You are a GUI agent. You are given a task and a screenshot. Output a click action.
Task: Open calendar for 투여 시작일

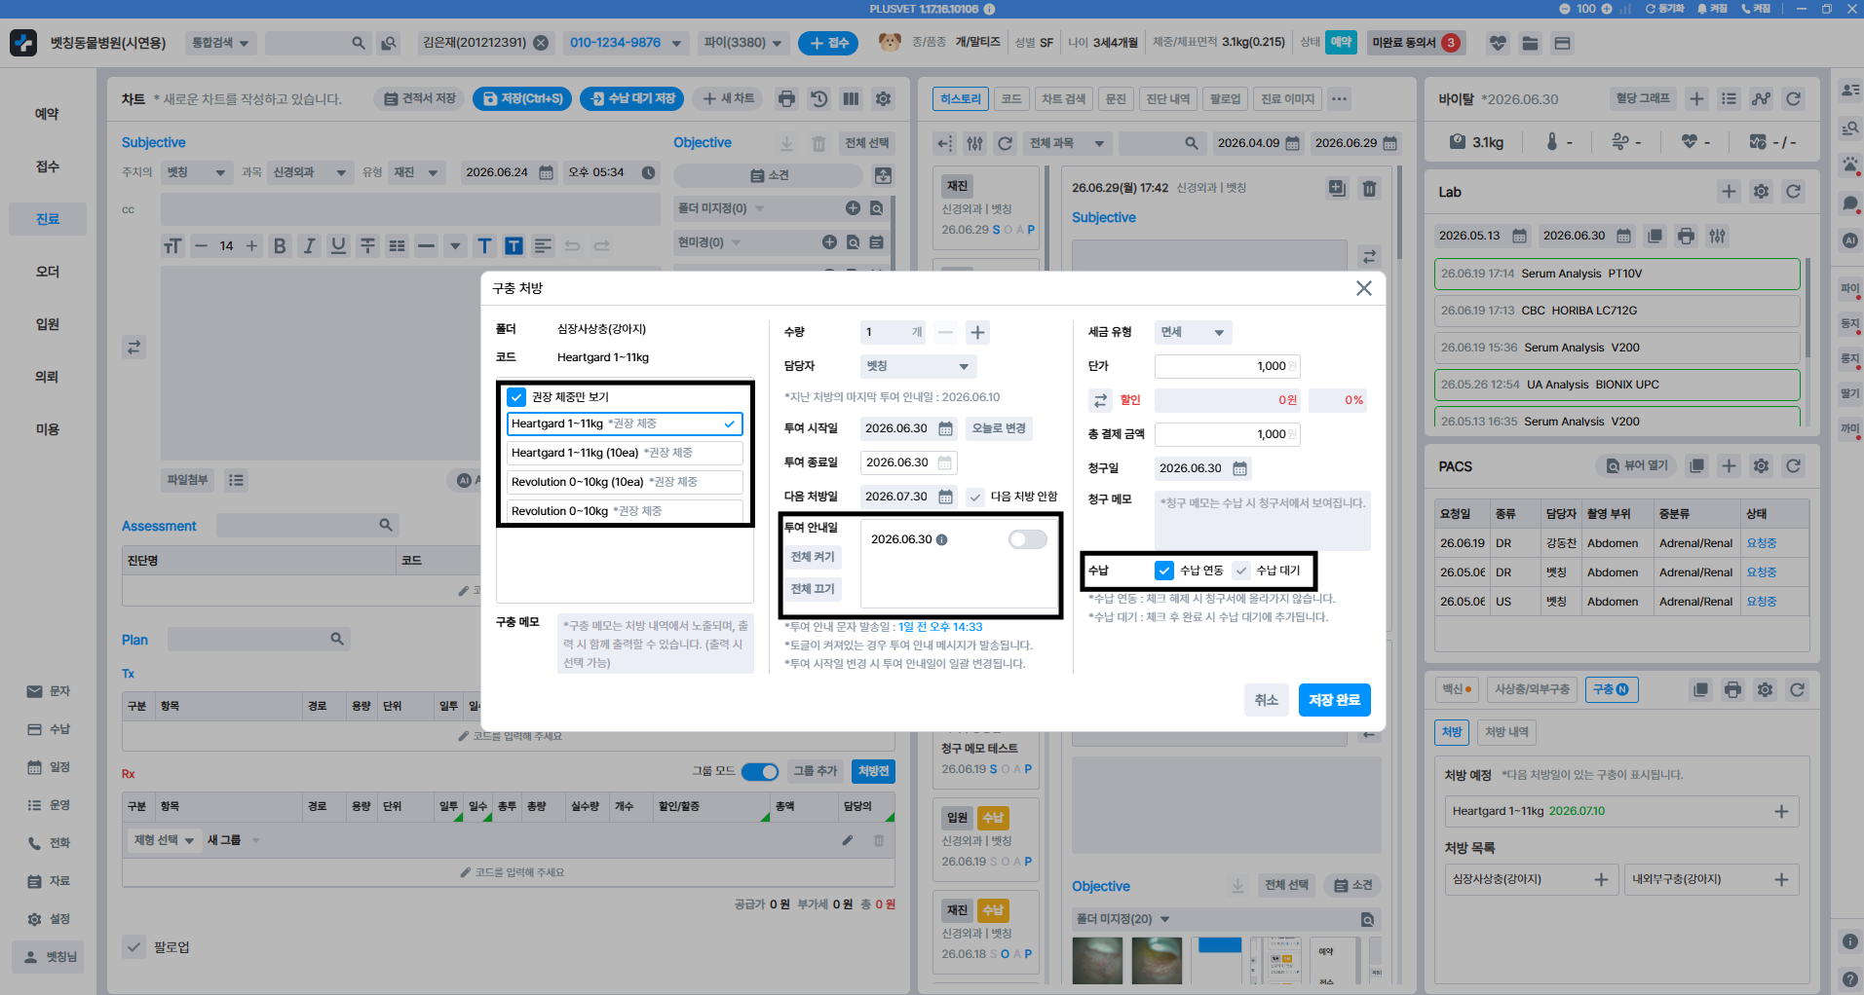click(x=945, y=428)
